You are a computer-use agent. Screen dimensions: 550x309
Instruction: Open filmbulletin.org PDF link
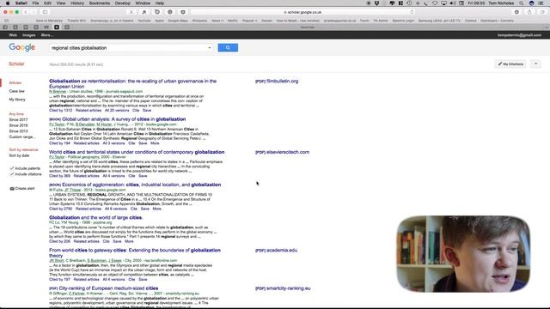(x=277, y=81)
